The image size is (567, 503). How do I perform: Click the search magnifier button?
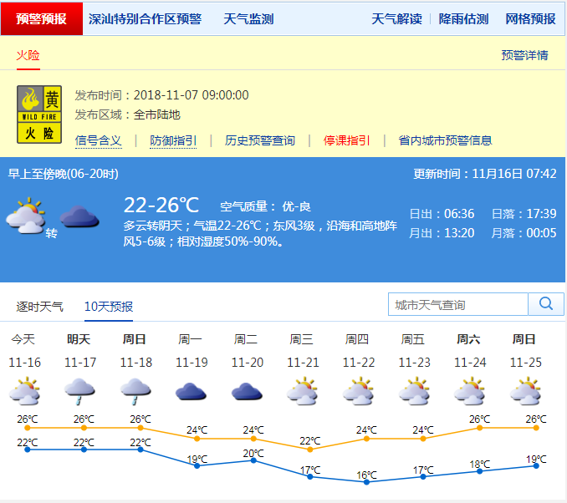(546, 304)
